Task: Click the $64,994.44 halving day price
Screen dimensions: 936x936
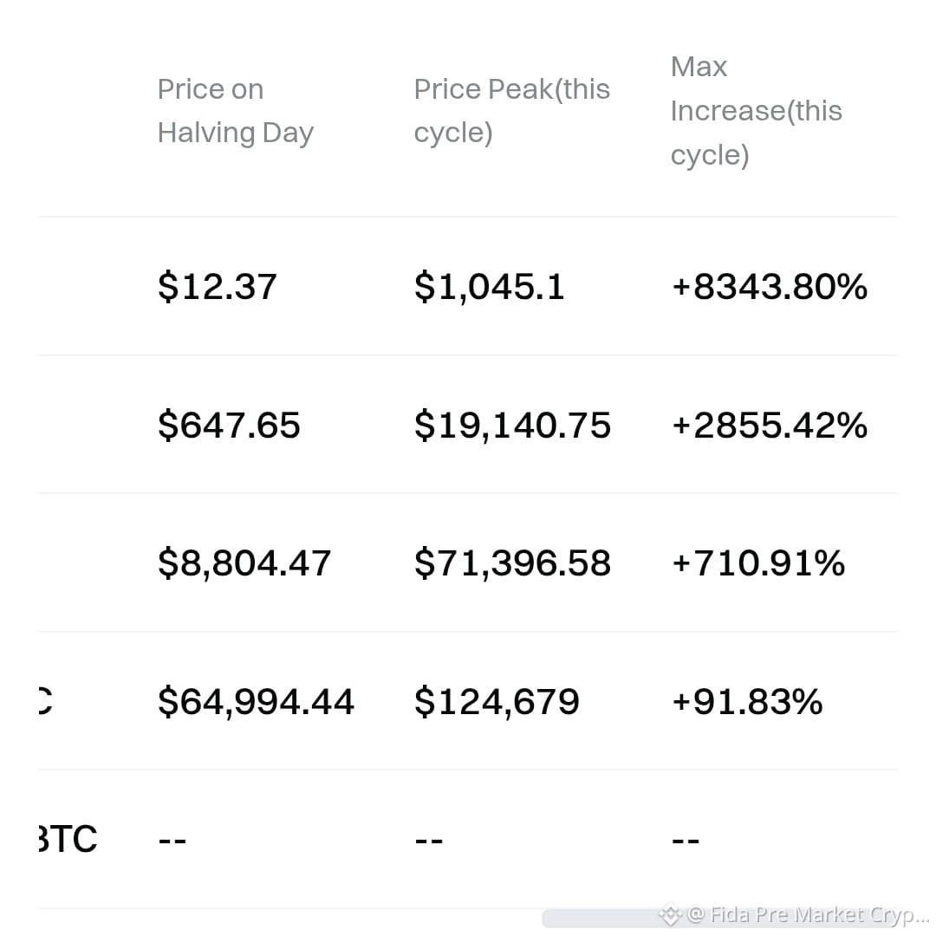Action: click(256, 701)
